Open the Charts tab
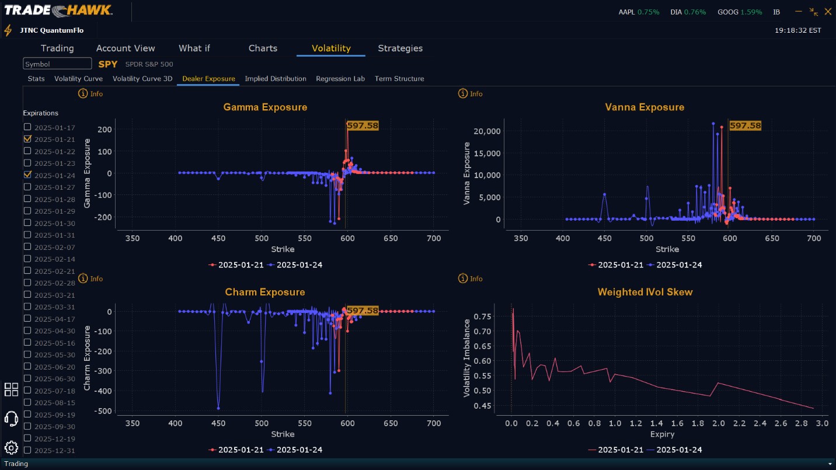Screen dimensions: 836x470 (x=263, y=48)
